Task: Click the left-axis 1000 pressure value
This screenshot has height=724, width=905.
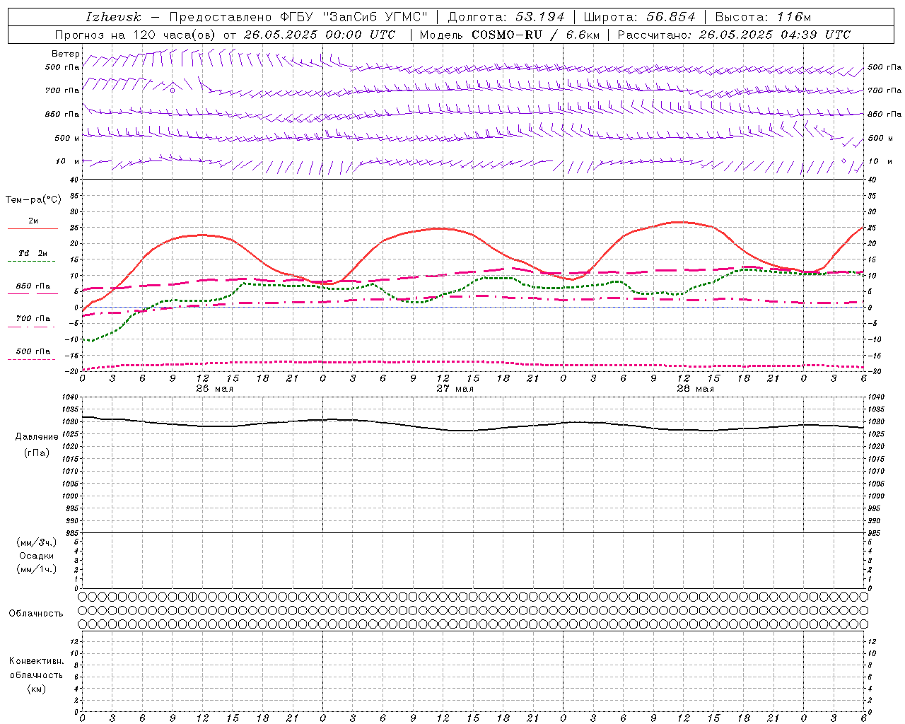Action: (71, 496)
